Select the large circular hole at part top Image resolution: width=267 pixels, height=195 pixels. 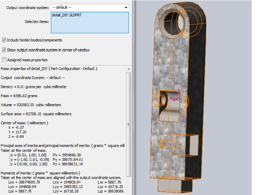(x=174, y=22)
